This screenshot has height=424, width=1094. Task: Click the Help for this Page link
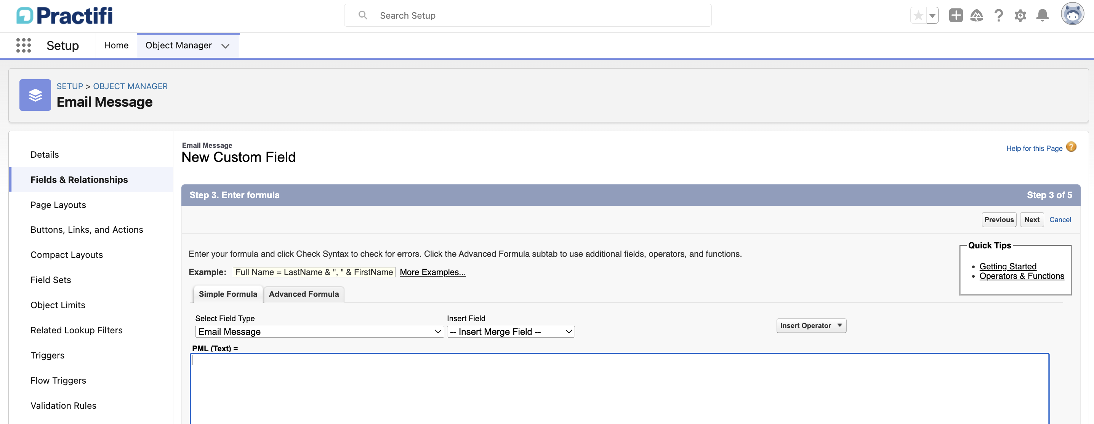(1034, 148)
